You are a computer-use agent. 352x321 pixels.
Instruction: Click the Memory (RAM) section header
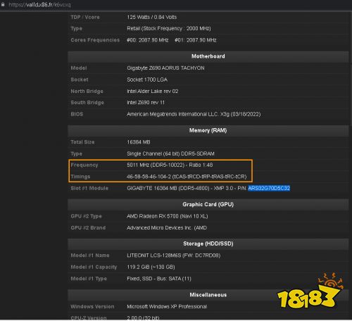point(208,130)
